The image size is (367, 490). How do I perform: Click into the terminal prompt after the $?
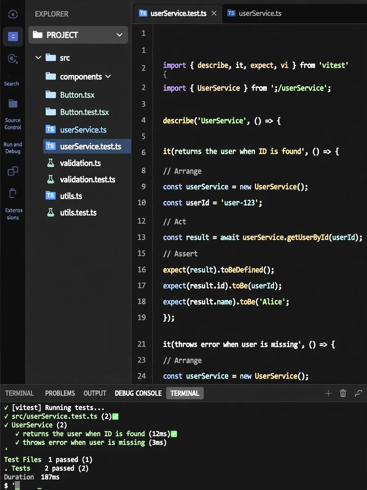point(17,486)
